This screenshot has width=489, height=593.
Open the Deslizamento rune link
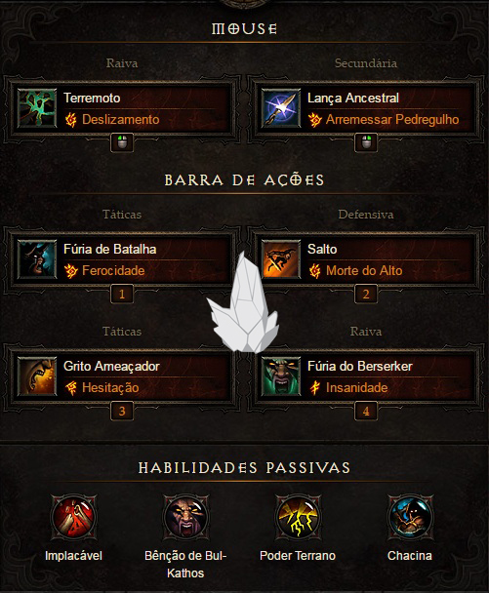(121, 120)
